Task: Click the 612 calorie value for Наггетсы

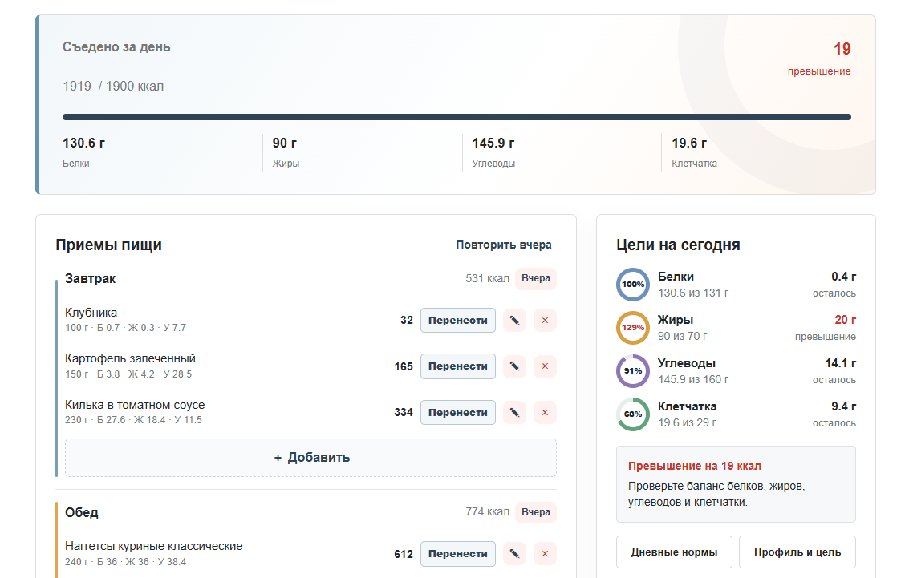Action: coord(404,554)
